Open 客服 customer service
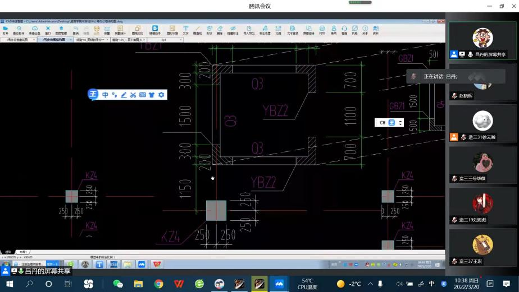The image size is (519, 292). click(344, 30)
